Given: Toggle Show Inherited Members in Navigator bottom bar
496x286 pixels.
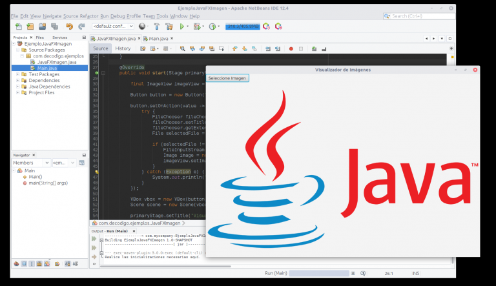Looking at the screenshot, I should [16, 263].
